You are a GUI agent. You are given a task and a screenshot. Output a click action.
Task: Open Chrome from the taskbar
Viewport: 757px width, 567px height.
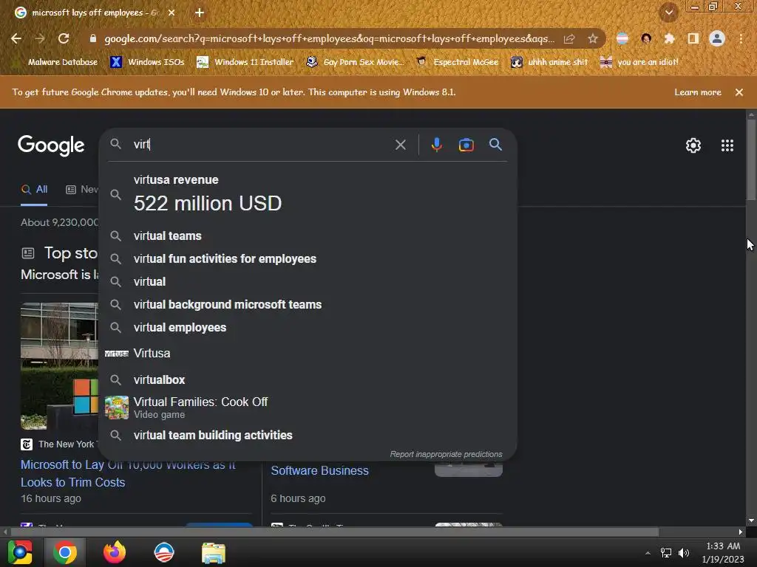(65, 552)
